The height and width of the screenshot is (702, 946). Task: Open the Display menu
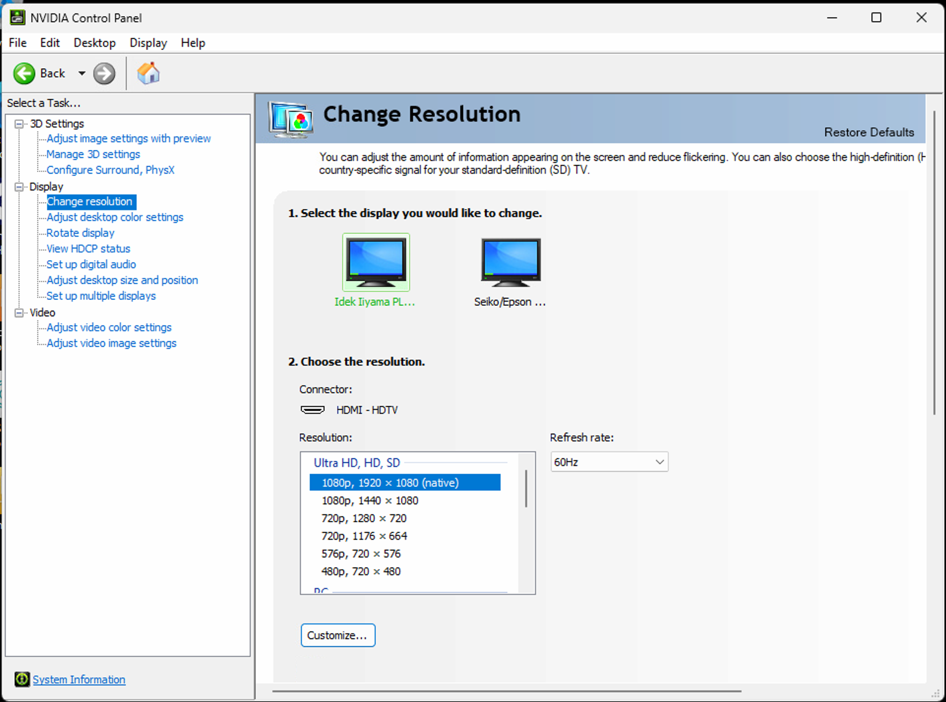148,43
